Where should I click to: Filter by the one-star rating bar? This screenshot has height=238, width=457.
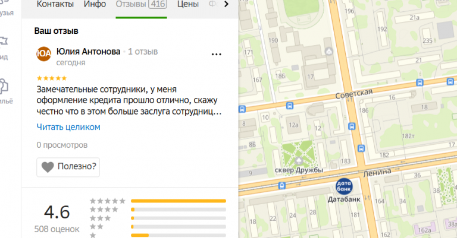point(179,235)
